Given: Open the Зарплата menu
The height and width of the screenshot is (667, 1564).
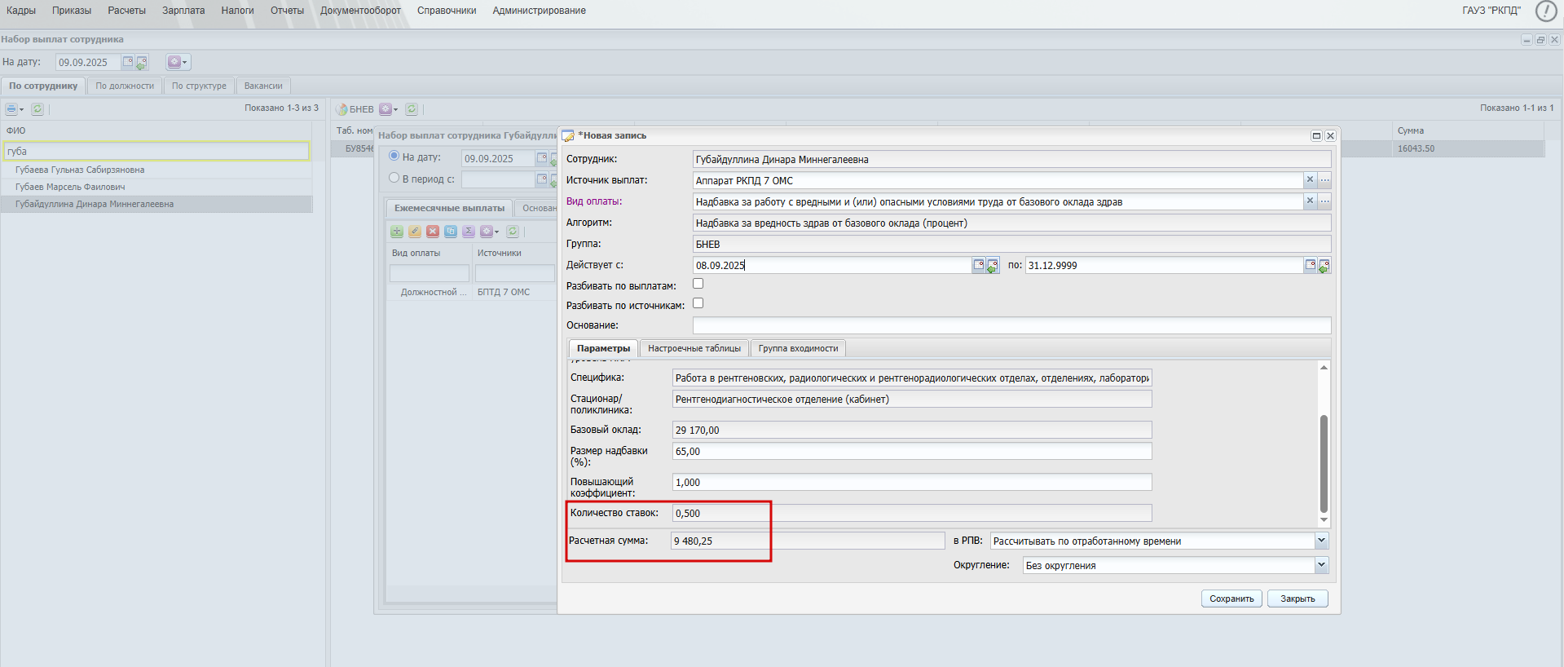Looking at the screenshot, I should click(x=183, y=11).
